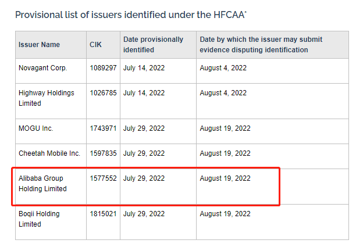Click CIK number 1743971
Viewport: 363px width, 247px height.
click(103, 128)
